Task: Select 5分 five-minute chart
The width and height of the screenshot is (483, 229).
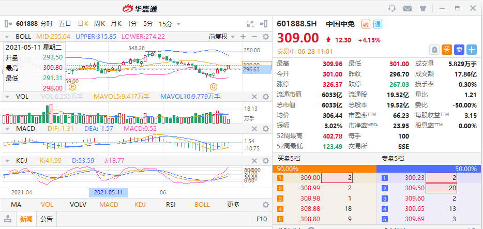Action: click(148, 24)
